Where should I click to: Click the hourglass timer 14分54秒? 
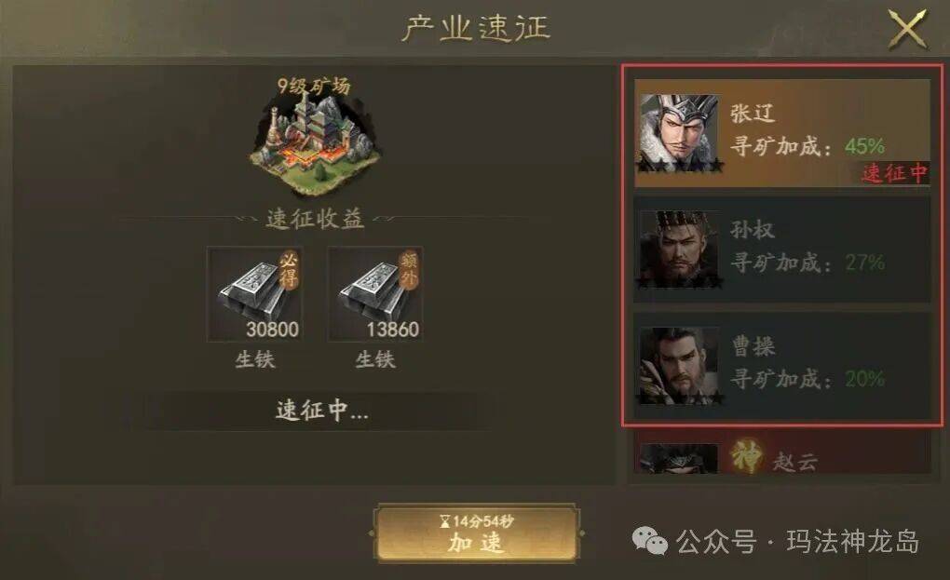point(477,520)
